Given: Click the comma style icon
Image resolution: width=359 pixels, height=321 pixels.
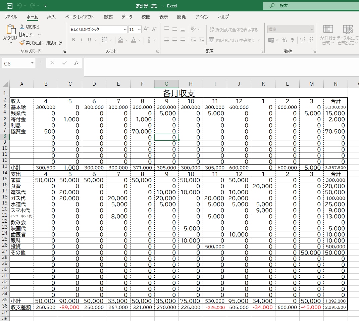Looking at the screenshot, I should (x=292, y=40).
